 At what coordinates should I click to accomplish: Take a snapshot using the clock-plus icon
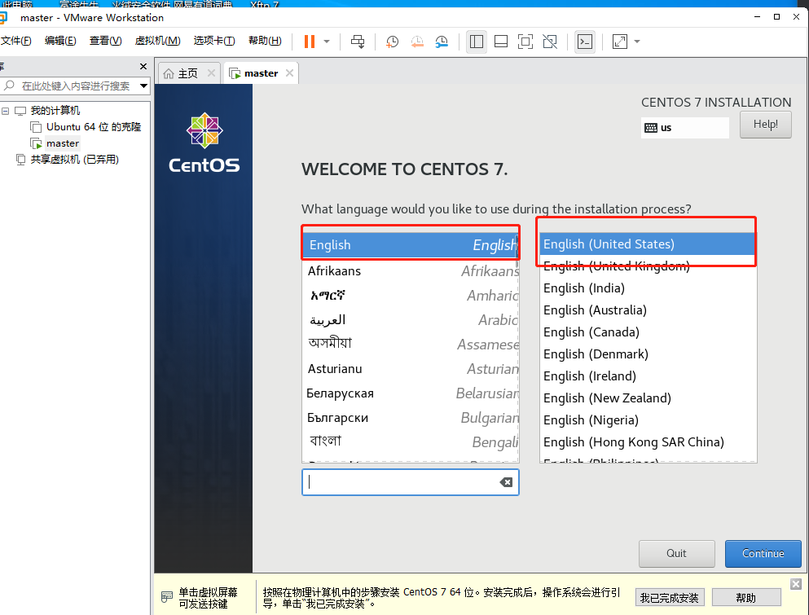click(392, 42)
